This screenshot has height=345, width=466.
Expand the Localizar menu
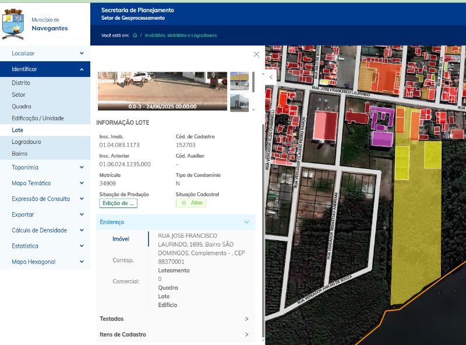point(45,54)
